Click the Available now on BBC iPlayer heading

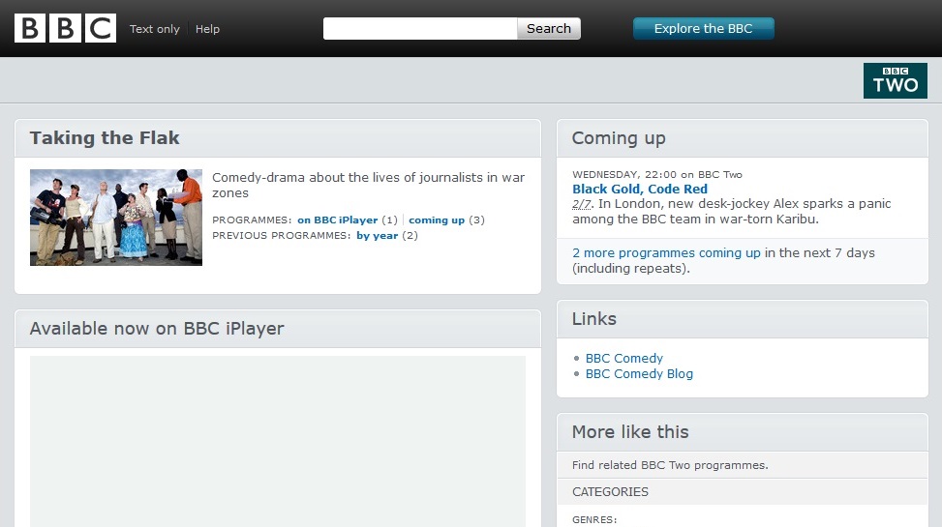157,329
